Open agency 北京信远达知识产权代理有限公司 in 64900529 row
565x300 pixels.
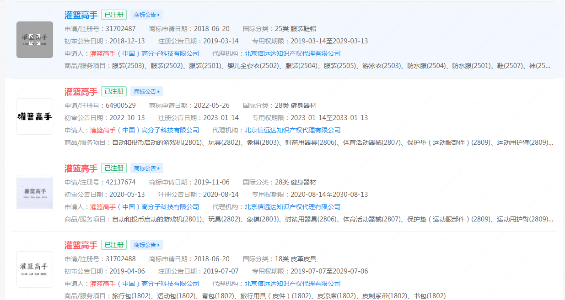(x=293, y=130)
